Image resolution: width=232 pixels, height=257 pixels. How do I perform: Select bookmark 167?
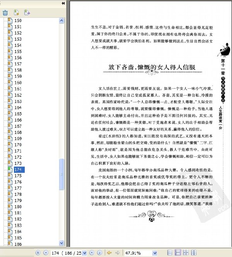tap(18, 126)
